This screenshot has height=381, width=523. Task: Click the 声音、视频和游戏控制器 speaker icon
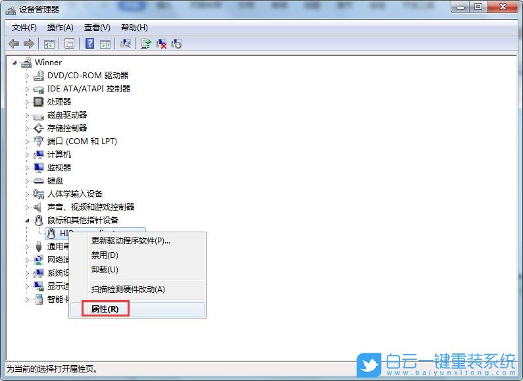38,207
